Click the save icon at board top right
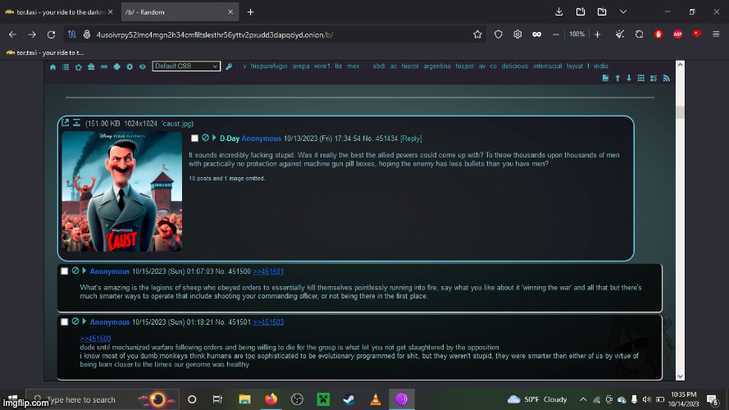 tap(605, 78)
